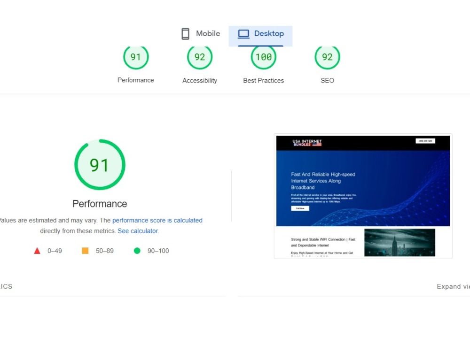Screen dimensions: 470x352
Task: Click the large 91 performance gauge
Action: click(100, 165)
